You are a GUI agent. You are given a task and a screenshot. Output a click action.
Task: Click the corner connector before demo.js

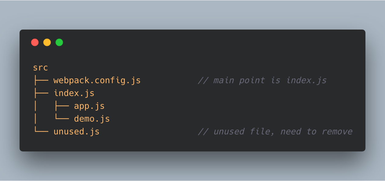click(x=61, y=119)
